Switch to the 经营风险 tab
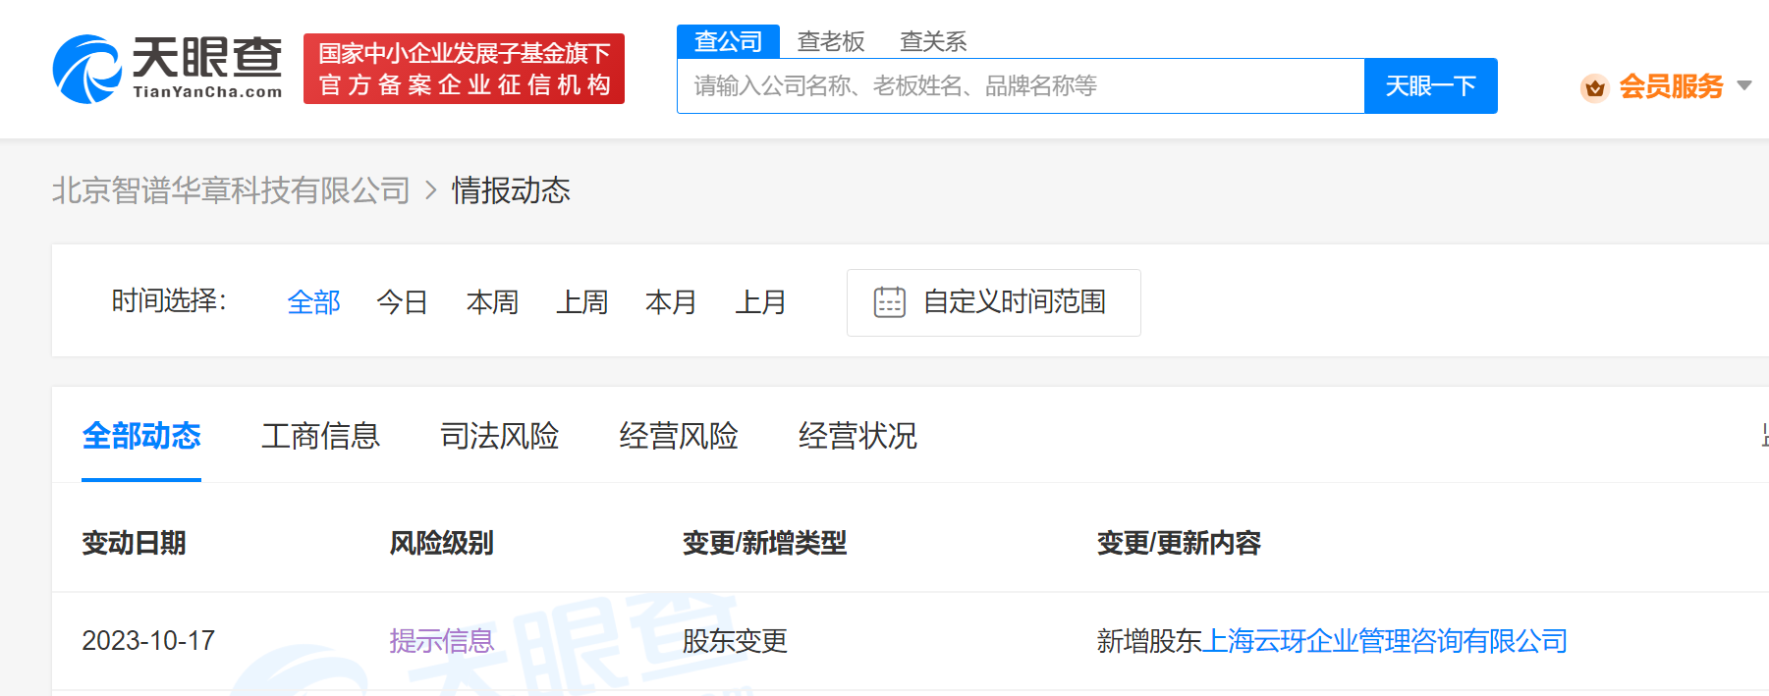 [x=679, y=436]
